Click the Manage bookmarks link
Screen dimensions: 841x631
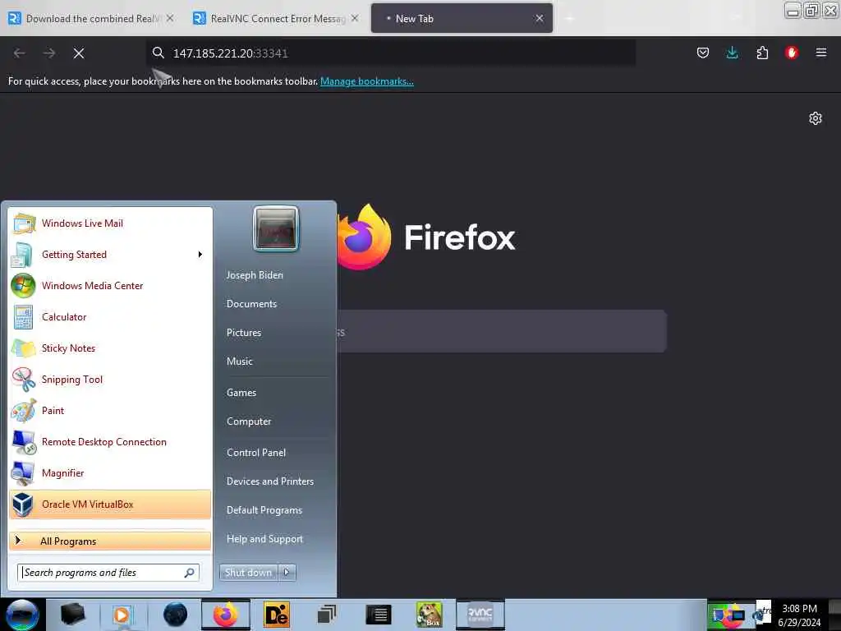tap(367, 81)
